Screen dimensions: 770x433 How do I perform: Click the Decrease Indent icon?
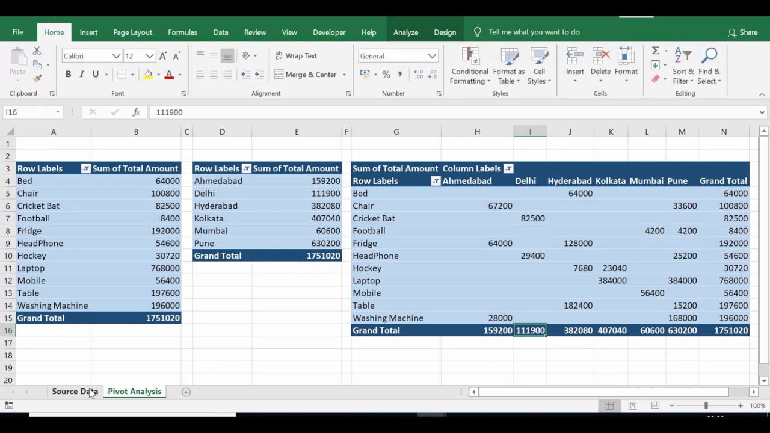245,75
